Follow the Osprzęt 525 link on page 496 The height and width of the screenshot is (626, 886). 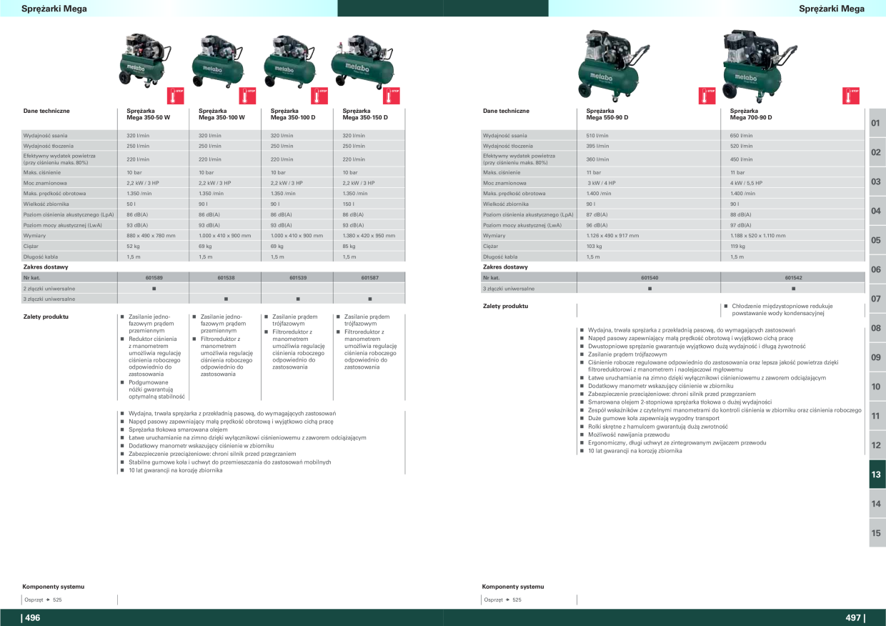(43, 600)
